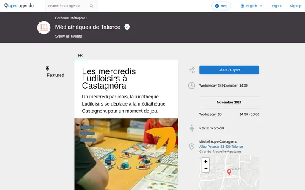The height and width of the screenshot is (190, 305).
Task: Click the Featured pin icon
Action: tap(47, 68)
